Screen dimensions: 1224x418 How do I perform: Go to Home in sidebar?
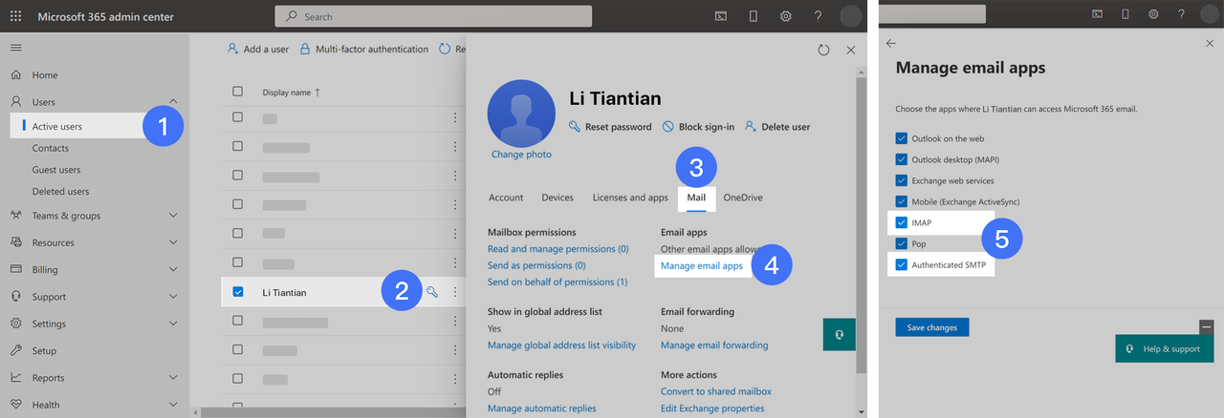coord(45,75)
